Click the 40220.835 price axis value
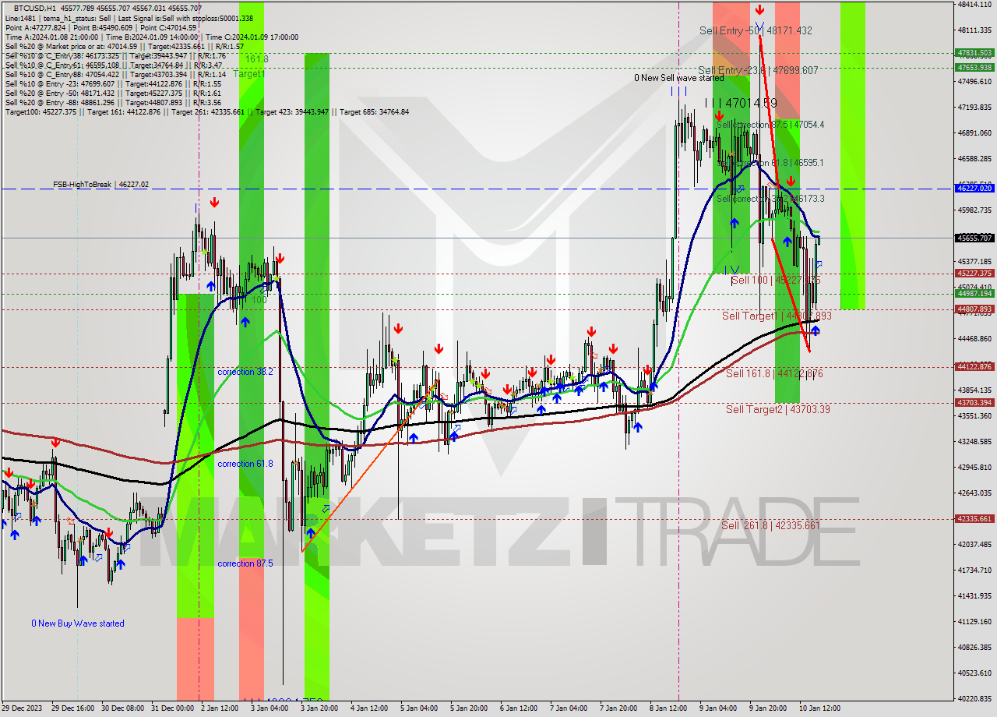 (974, 698)
